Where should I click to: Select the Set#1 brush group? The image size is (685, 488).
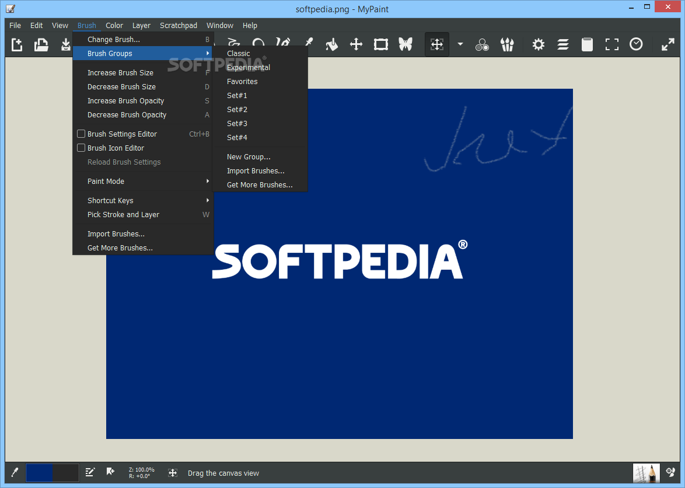[260, 95]
